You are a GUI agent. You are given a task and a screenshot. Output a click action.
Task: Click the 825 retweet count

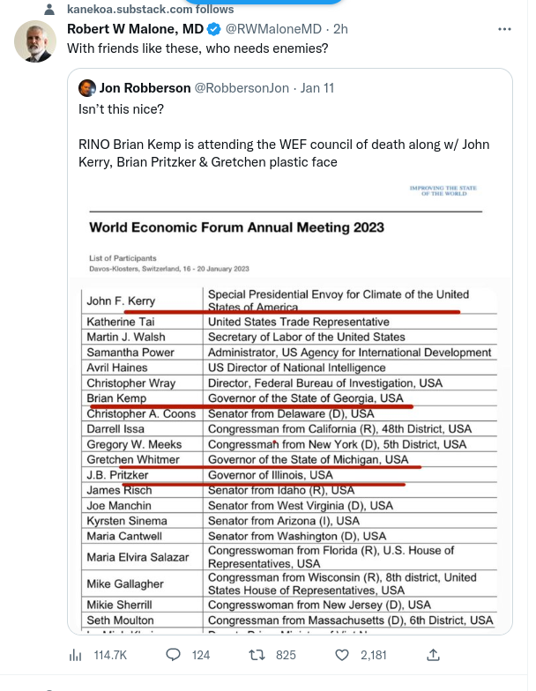point(286,655)
